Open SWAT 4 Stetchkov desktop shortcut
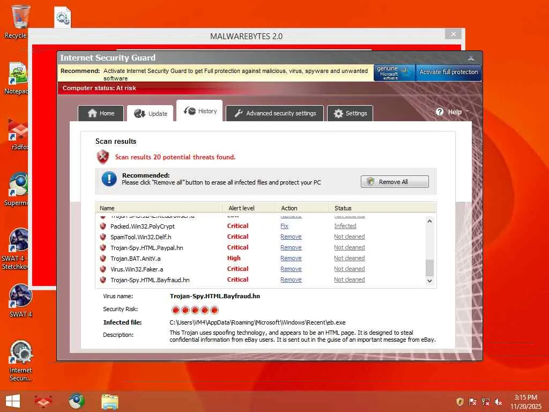The width and height of the screenshot is (549, 412). (x=16, y=249)
